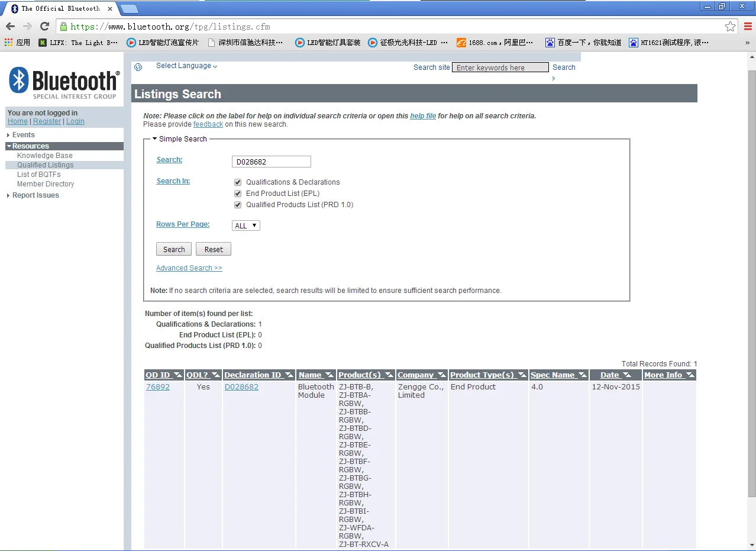Open Chrome menu hamburger icon
This screenshot has height=551, width=756.
[x=748, y=26]
